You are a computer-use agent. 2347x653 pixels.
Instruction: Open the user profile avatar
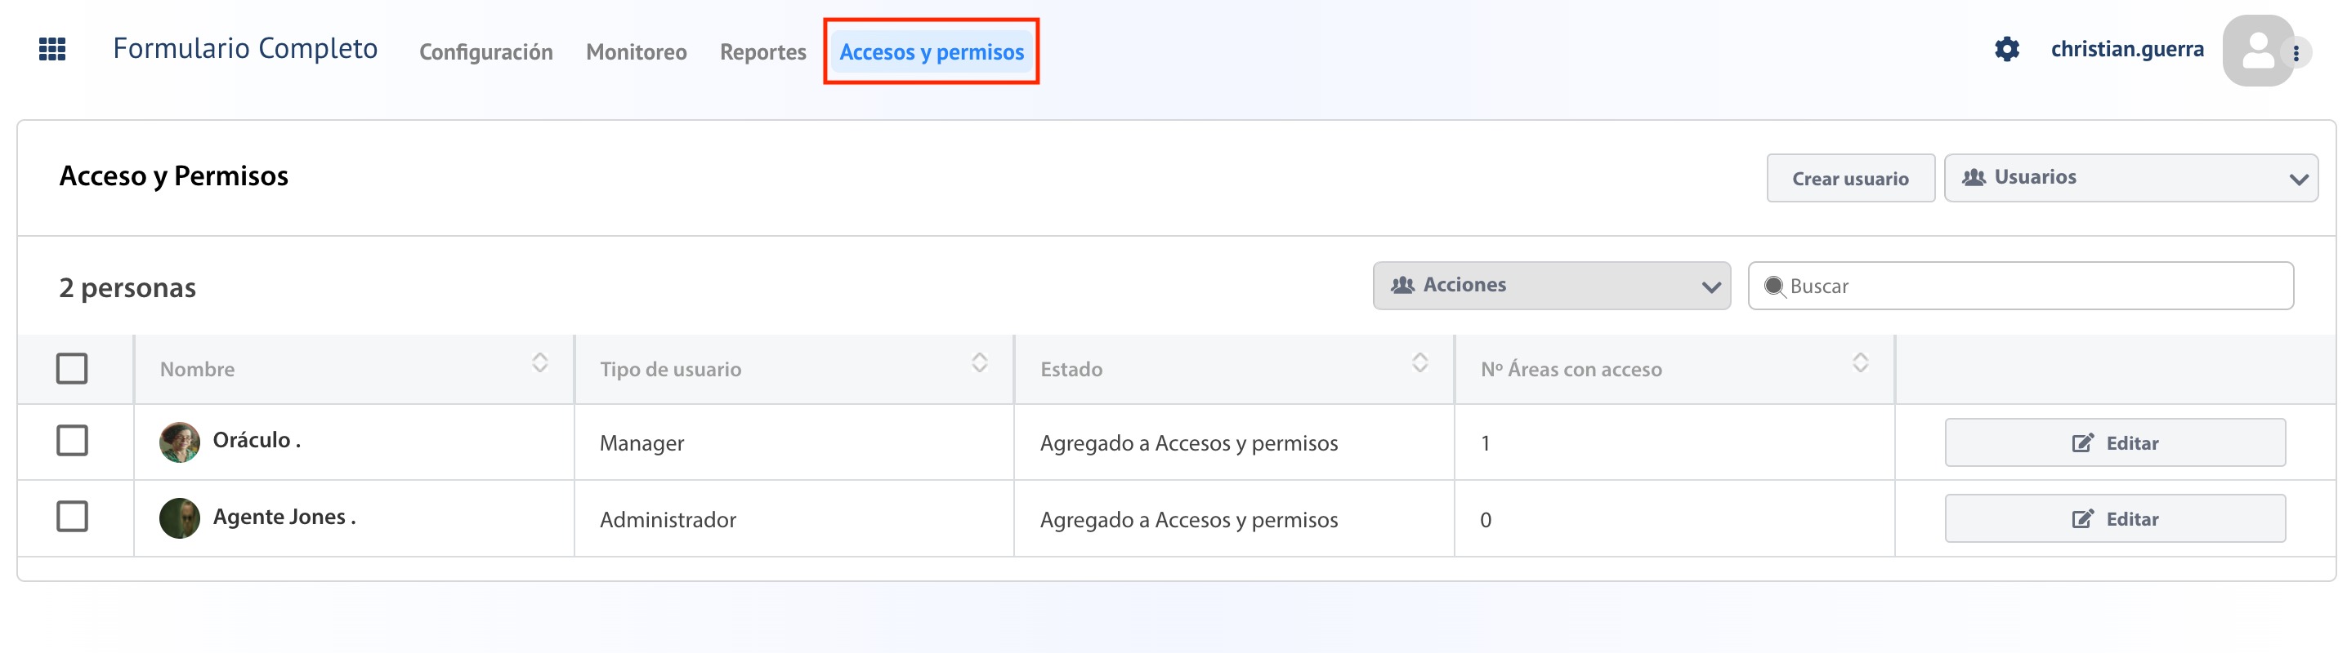pos(2258,51)
